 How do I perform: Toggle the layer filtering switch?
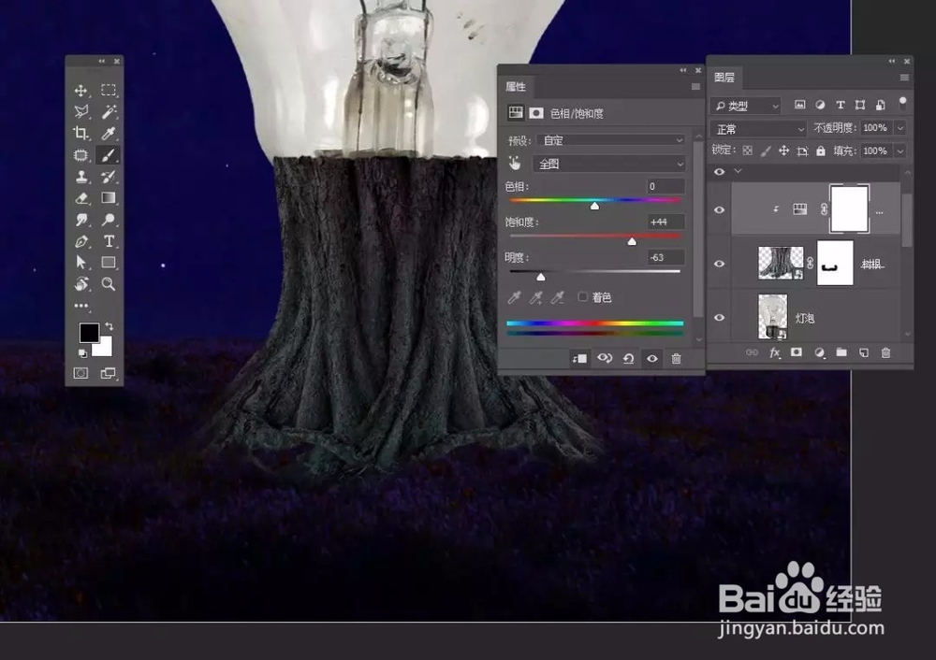click(x=902, y=104)
